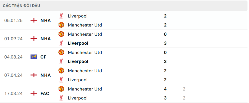Click England flag beside 17.03.24 FAC
The height and width of the screenshot is (103, 249).
point(34,93)
